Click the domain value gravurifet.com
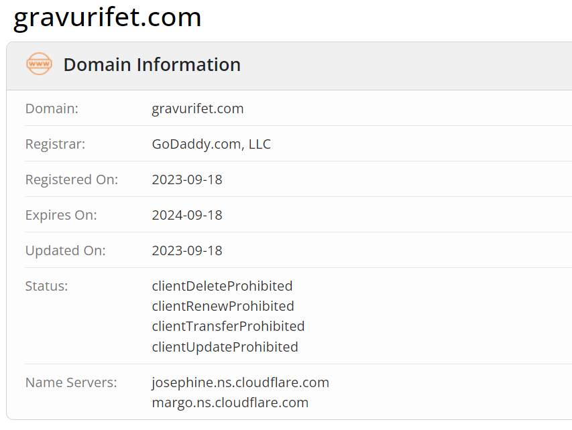The width and height of the screenshot is (572, 430). [198, 109]
